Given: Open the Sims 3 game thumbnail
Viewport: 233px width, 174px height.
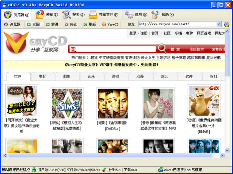Looking at the screenshot, I should coord(67,103).
